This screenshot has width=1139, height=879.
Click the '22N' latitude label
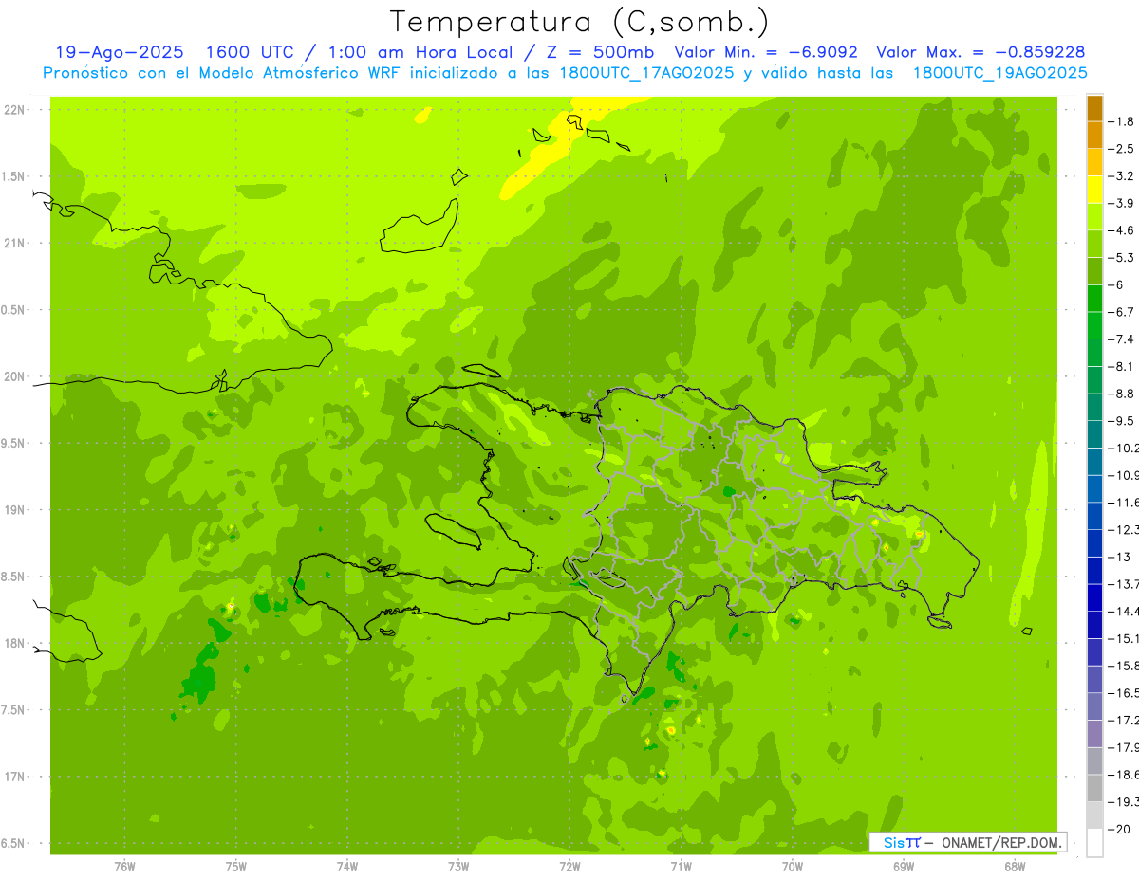16,110
